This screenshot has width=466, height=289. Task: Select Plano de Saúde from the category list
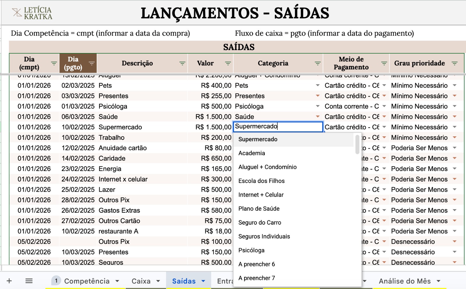pos(259,209)
